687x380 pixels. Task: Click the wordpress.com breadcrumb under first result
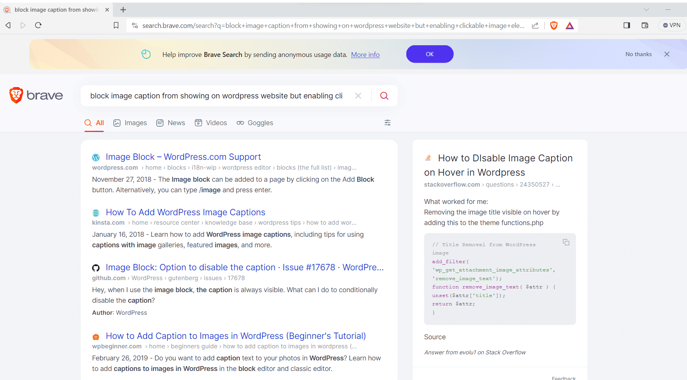[x=115, y=168]
